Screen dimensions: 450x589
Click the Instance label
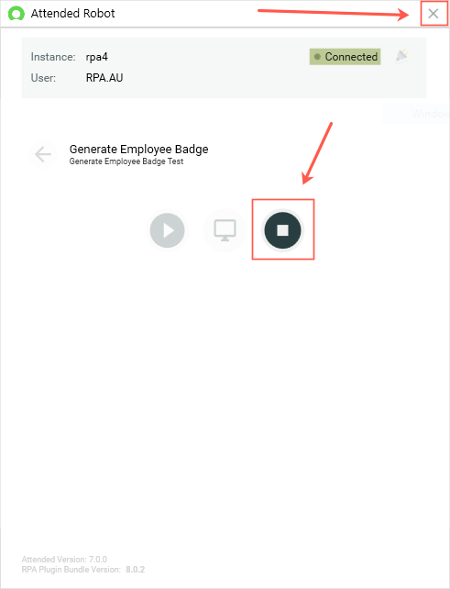[53, 57]
